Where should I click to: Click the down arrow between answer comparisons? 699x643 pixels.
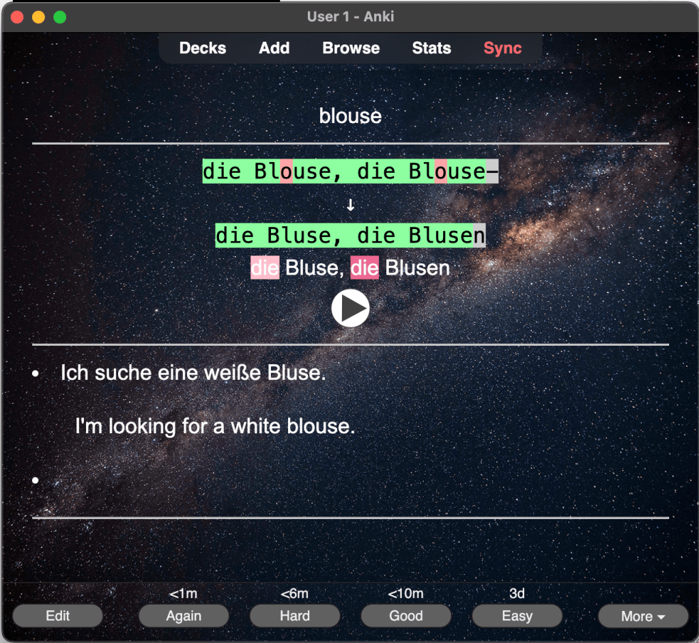tap(350, 204)
